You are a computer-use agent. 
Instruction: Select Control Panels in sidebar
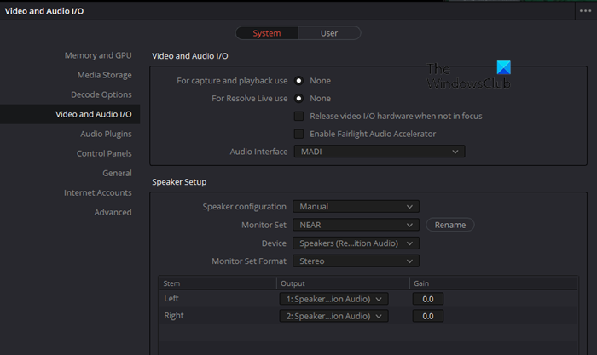point(104,153)
